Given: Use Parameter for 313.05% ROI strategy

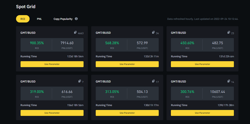Looking at the screenshot, I should tap(127, 113).
